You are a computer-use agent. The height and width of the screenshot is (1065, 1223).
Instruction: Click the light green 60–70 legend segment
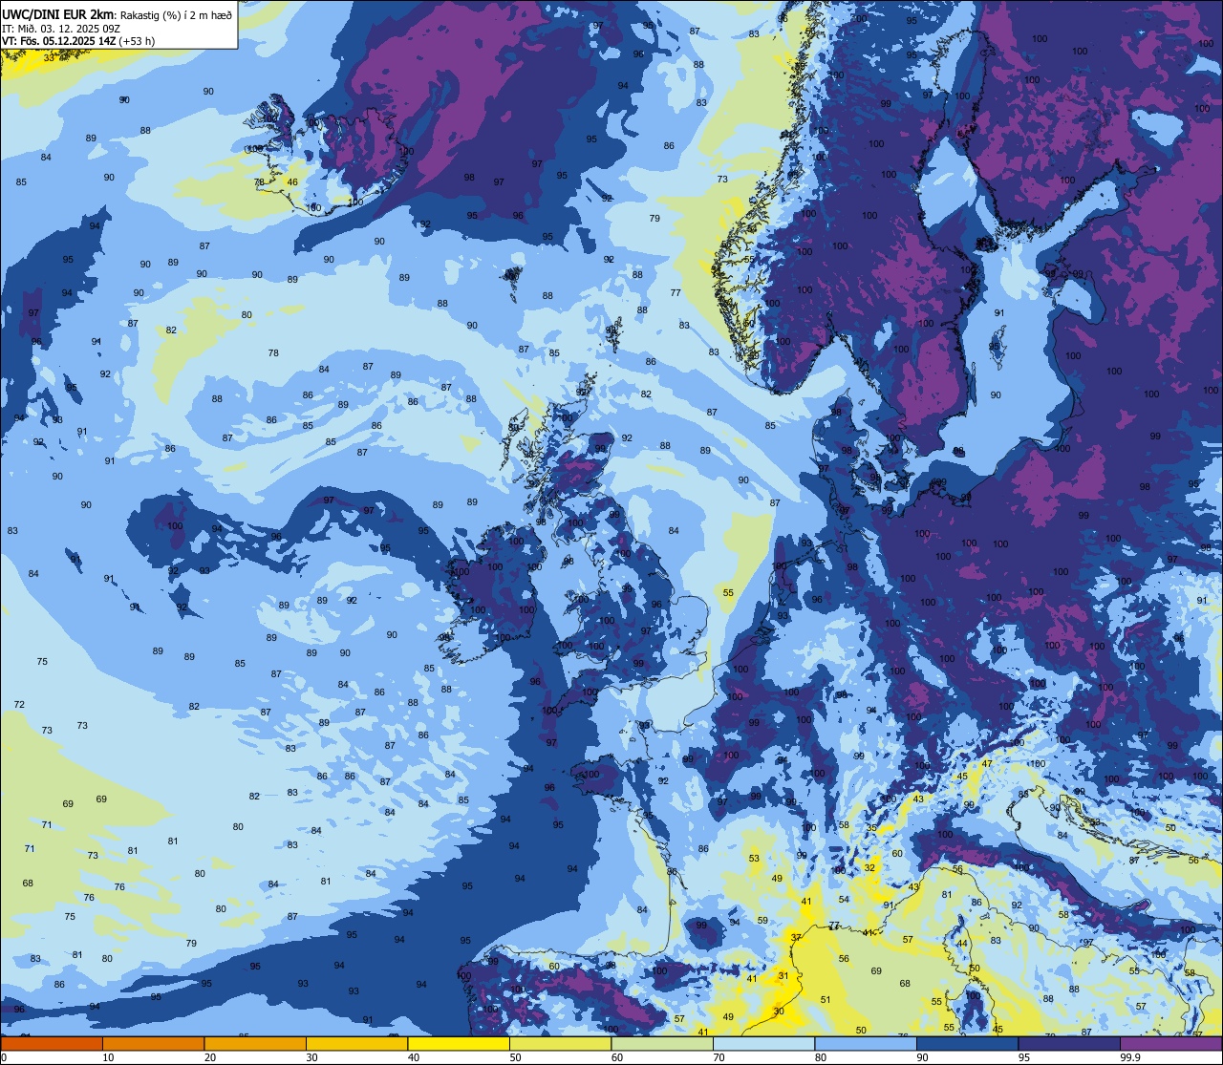tap(662, 1043)
